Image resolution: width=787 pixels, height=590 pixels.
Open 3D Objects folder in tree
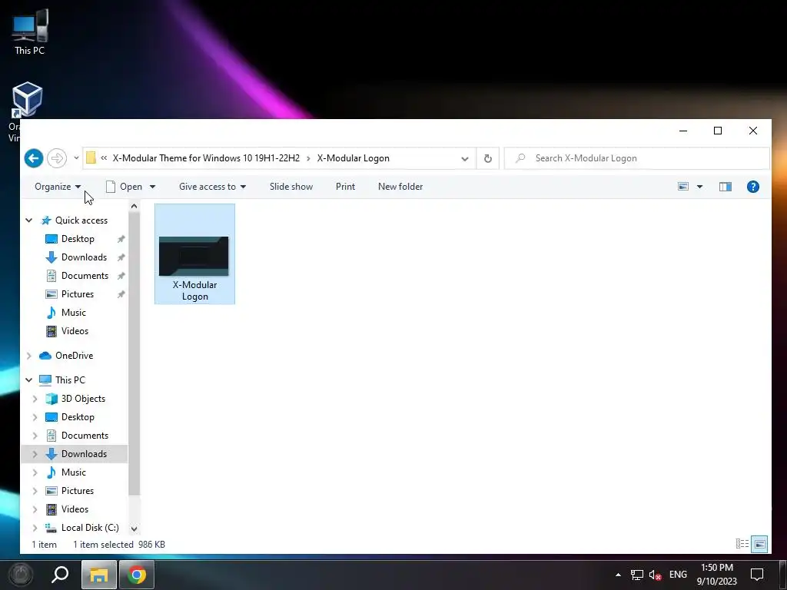(83, 399)
